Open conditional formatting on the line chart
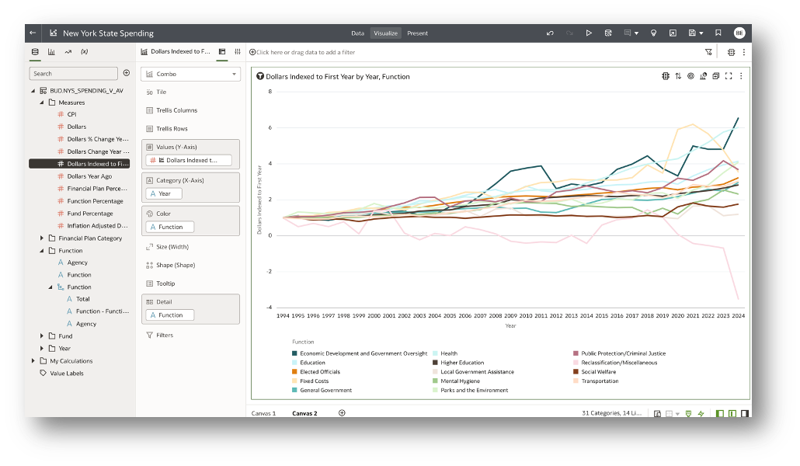 click(666, 76)
